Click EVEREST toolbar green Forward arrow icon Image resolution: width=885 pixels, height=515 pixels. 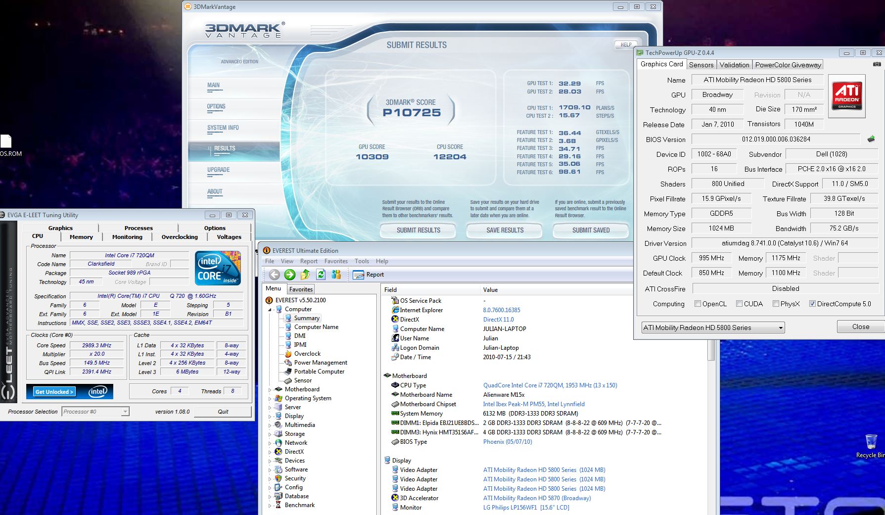click(x=290, y=275)
